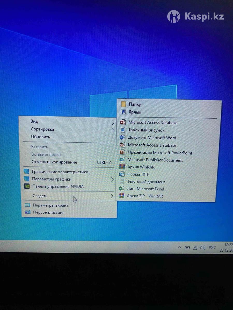Viewport: 233px width, 310px height.
Task: Click the folder icon next to Папку
Action: [x=123, y=104]
